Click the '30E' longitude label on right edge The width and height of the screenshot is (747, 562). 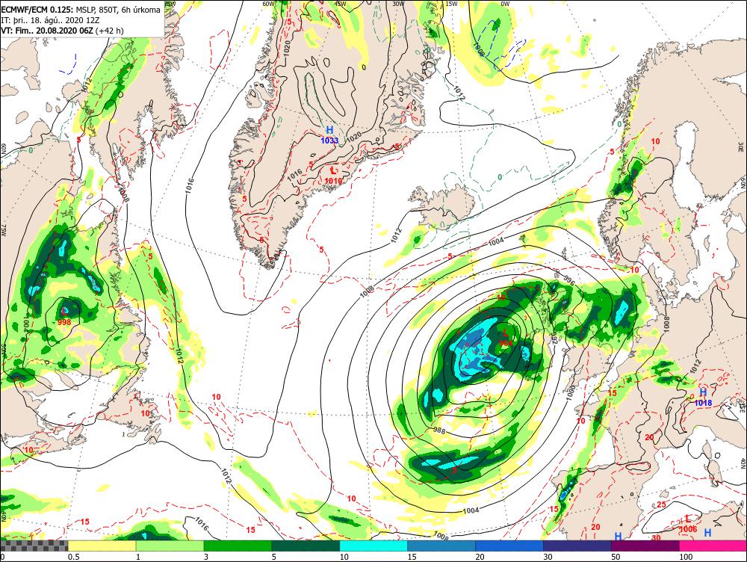click(742, 145)
